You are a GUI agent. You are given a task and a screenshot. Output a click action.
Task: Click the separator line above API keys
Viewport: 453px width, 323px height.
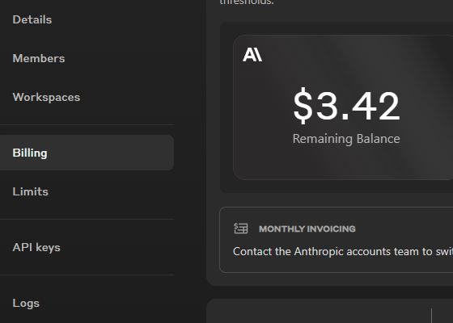[87, 219]
